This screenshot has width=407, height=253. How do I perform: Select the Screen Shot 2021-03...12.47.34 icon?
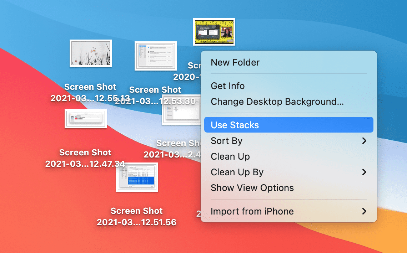[85, 119]
